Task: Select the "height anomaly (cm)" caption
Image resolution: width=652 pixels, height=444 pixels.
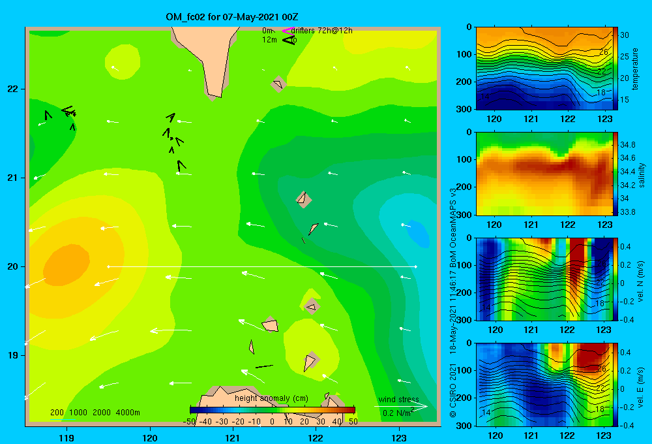Action: coord(271,398)
